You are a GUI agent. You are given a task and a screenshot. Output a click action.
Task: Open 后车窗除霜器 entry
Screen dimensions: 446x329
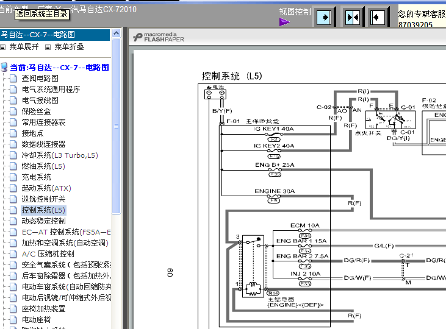[x=67, y=276]
